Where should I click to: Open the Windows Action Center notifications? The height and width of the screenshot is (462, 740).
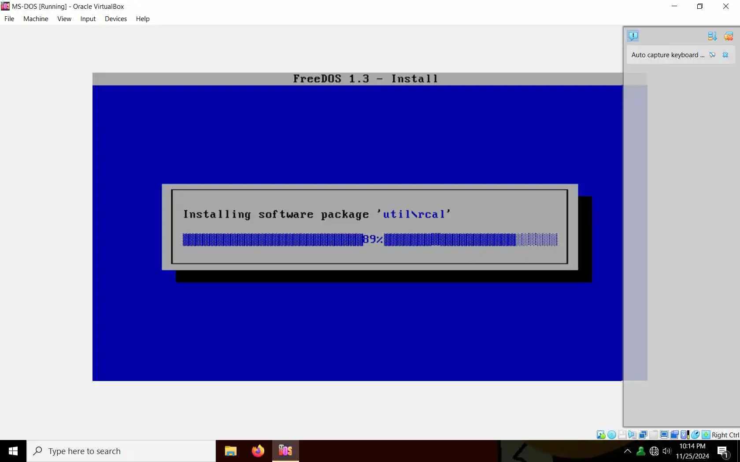point(723,451)
